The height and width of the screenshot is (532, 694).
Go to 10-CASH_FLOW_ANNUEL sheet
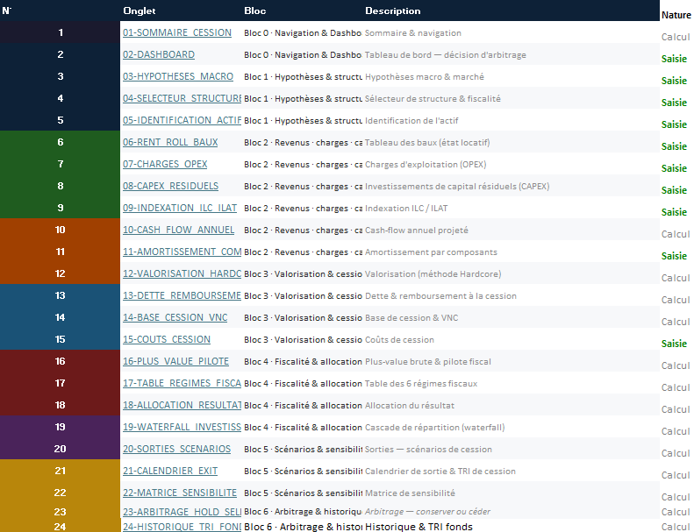pyautogui.click(x=178, y=230)
